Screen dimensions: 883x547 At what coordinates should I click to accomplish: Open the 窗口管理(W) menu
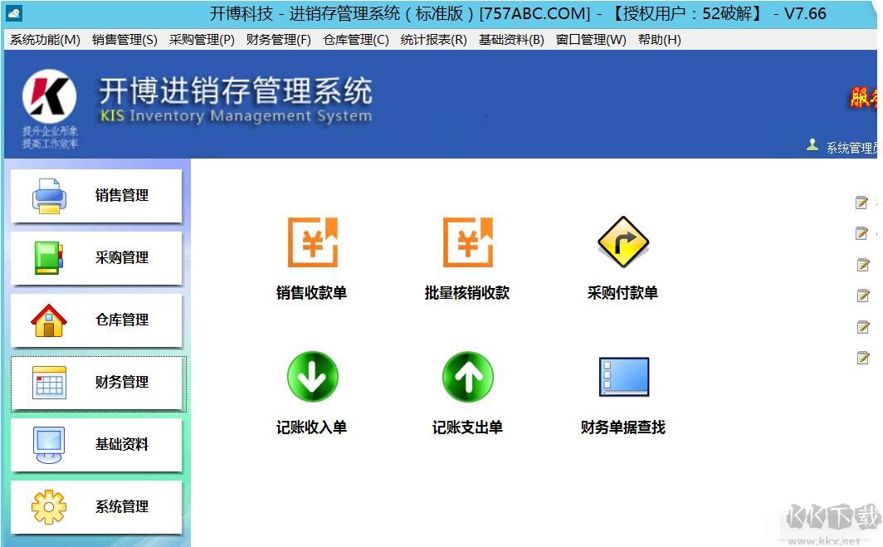click(x=591, y=40)
